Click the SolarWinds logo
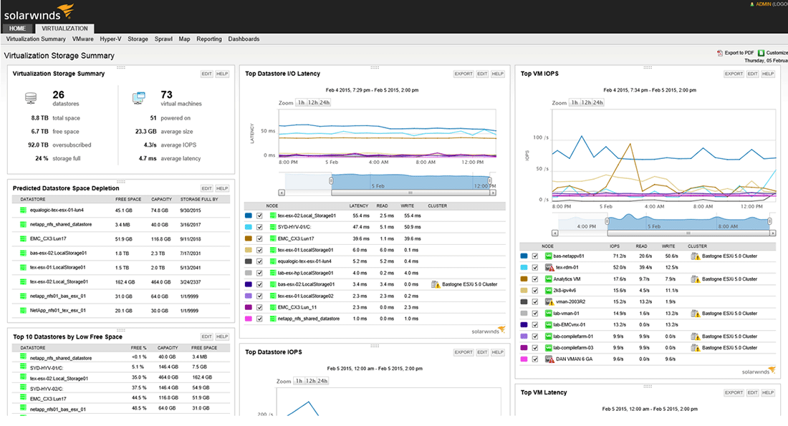Image resolution: width=788 pixels, height=426 pixels. coord(39,13)
